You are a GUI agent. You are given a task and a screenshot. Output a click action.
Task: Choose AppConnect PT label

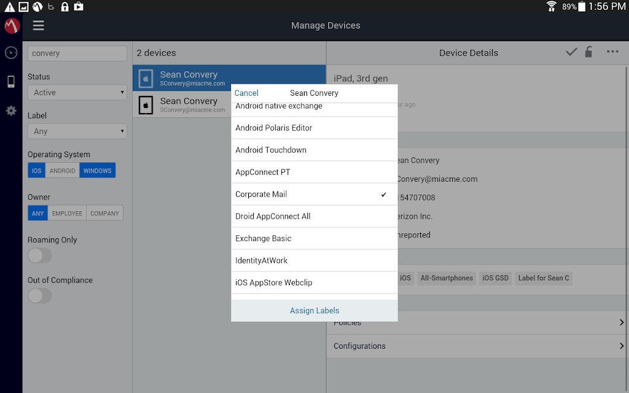click(x=314, y=172)
